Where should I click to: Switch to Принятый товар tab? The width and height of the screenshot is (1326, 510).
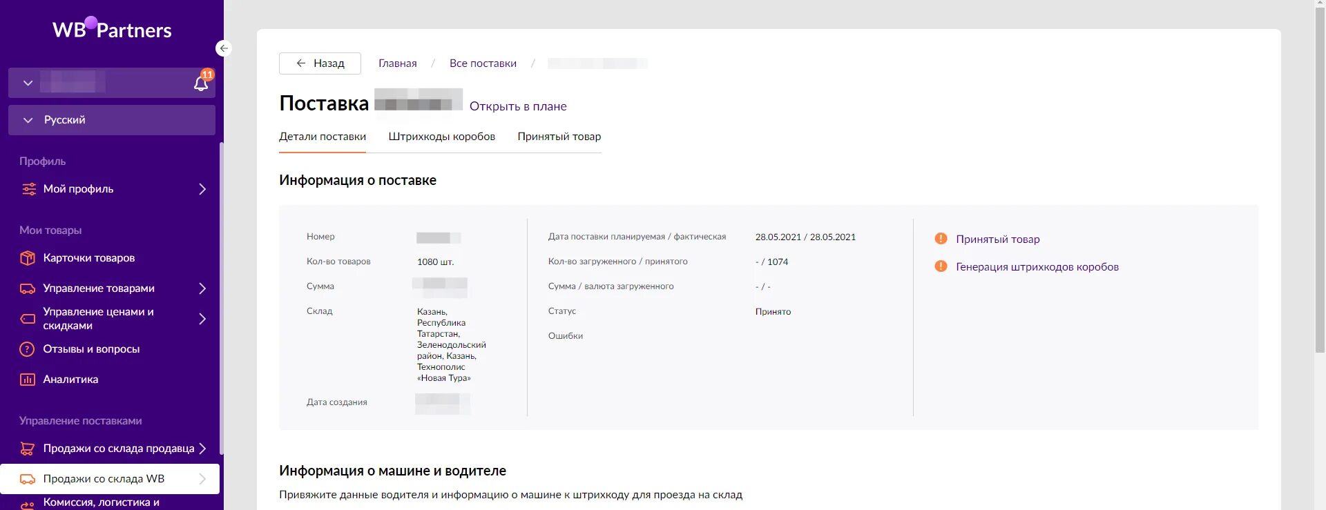[559, 137]
